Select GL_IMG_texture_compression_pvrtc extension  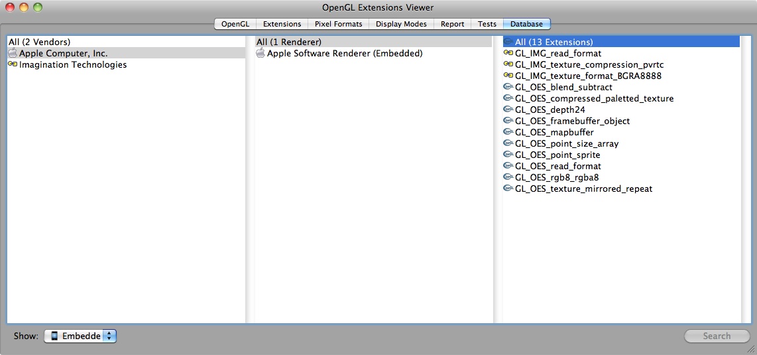coord(621,64)
